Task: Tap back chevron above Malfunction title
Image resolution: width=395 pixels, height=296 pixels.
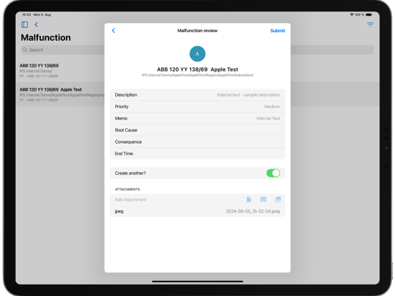Action: coord(36,24)
